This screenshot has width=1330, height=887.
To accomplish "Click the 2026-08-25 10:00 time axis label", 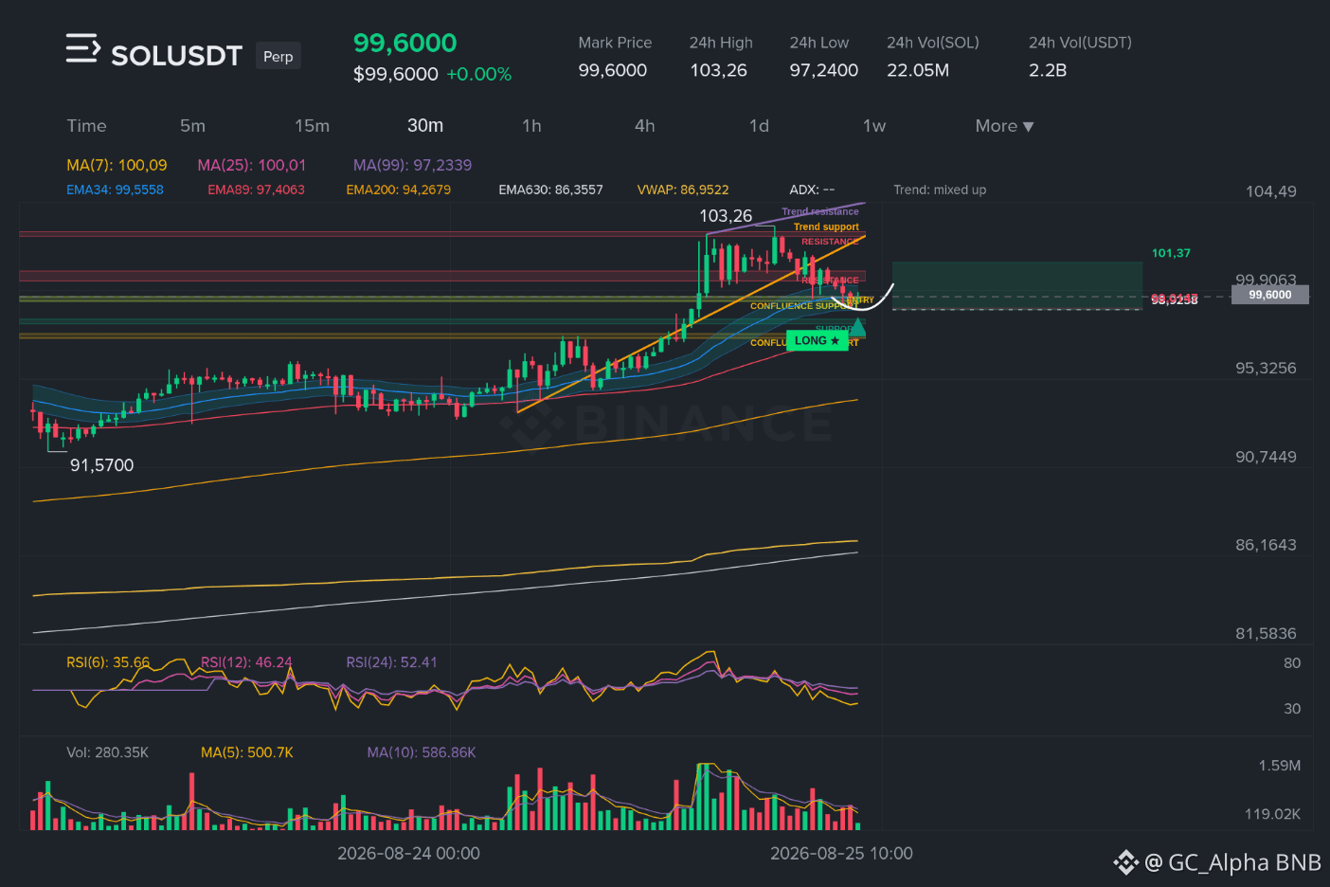I will (841, 853).
